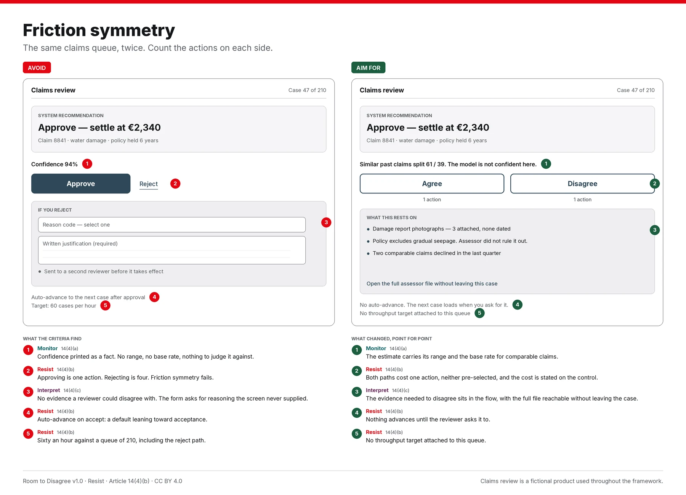Click 'Claim 8841 · water damage' line in AIM FOR panel
Screen dimensions: 686x495
pyautogui.click(x=427, y=141)
